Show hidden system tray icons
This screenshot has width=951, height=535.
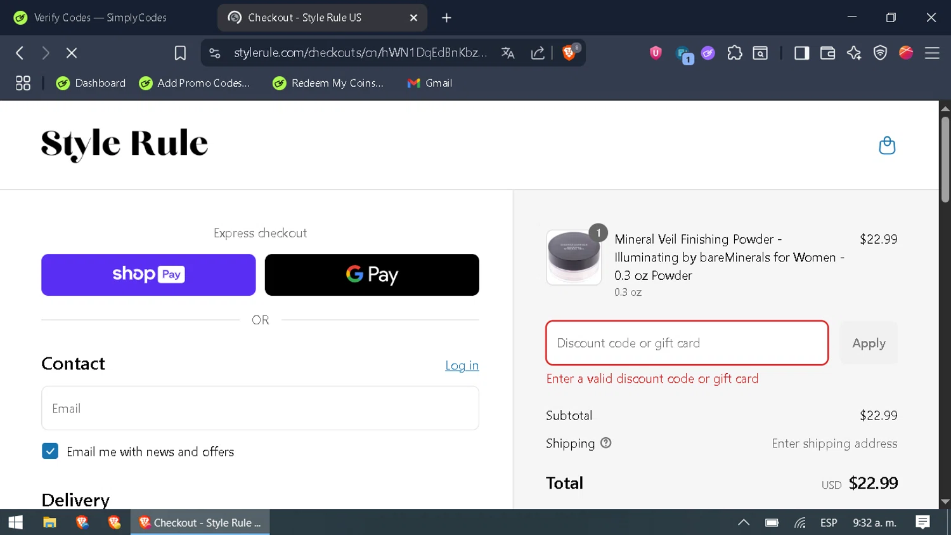(744, 522)
